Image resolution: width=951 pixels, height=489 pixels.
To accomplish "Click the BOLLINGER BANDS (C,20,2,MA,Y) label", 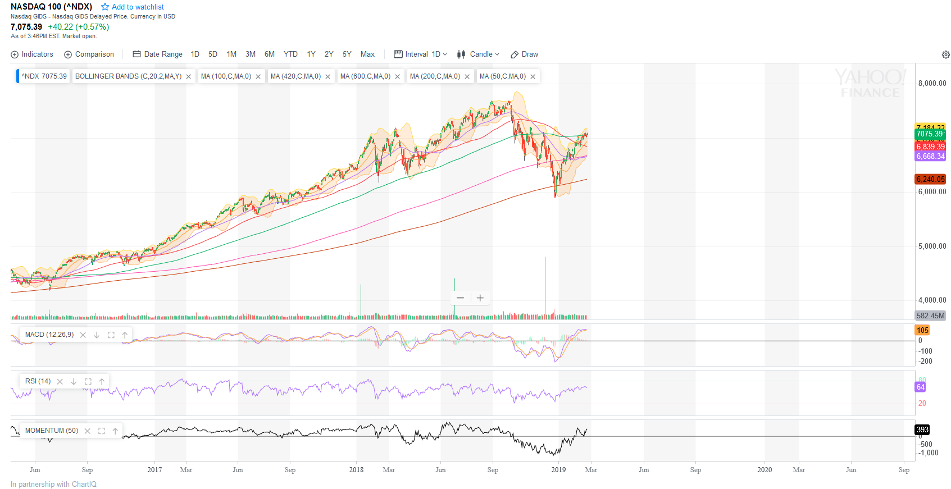I will tap(128, 76).
